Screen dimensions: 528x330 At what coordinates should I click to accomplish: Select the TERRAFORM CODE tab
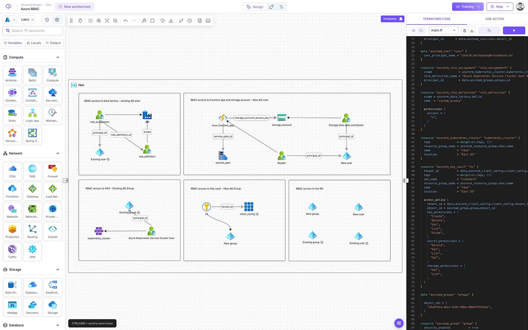(x=436, y=19)
